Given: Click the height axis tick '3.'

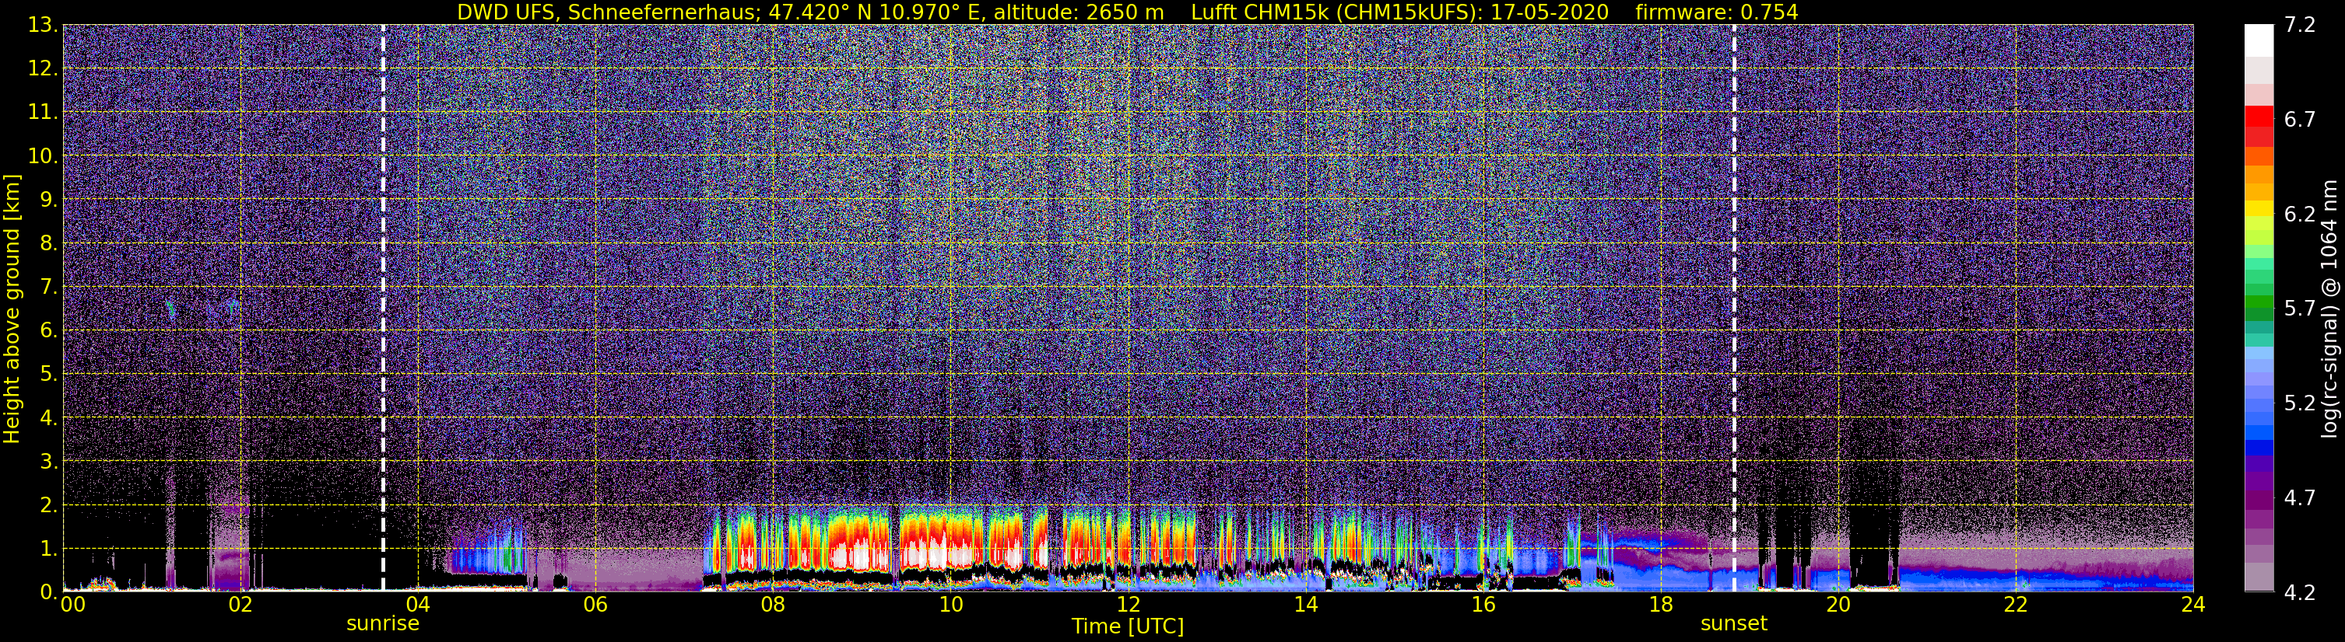Looking at the screenshot, I should click(49, 462).
